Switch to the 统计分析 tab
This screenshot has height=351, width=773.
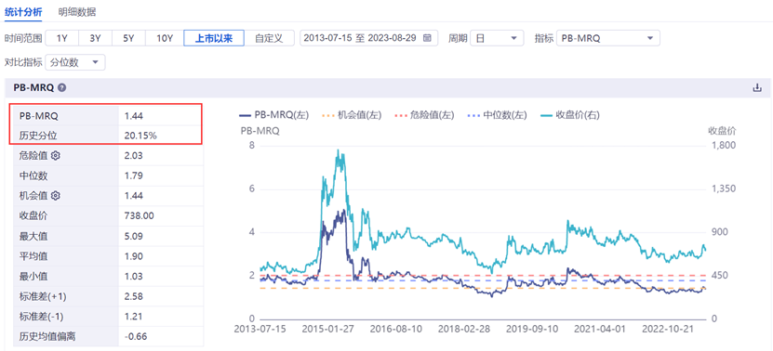(x=23, y=12)
